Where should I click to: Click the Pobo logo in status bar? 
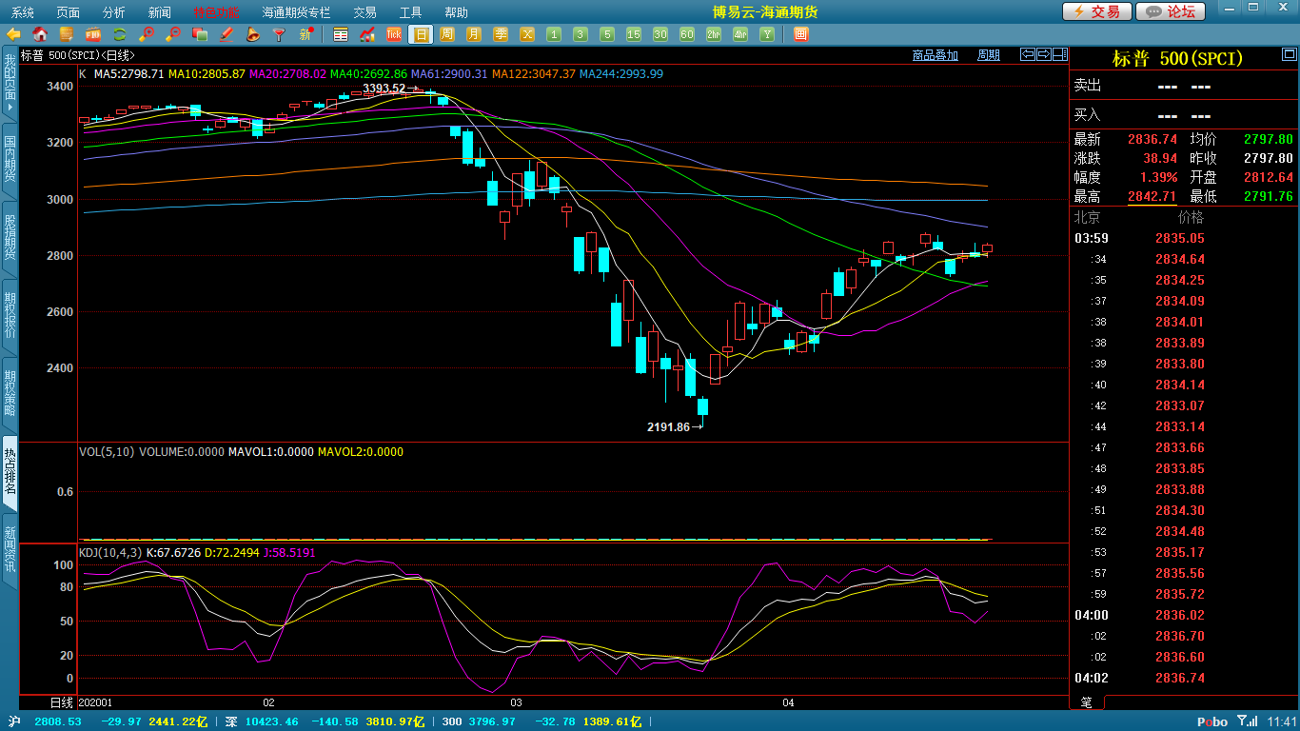click(1211, 722)
